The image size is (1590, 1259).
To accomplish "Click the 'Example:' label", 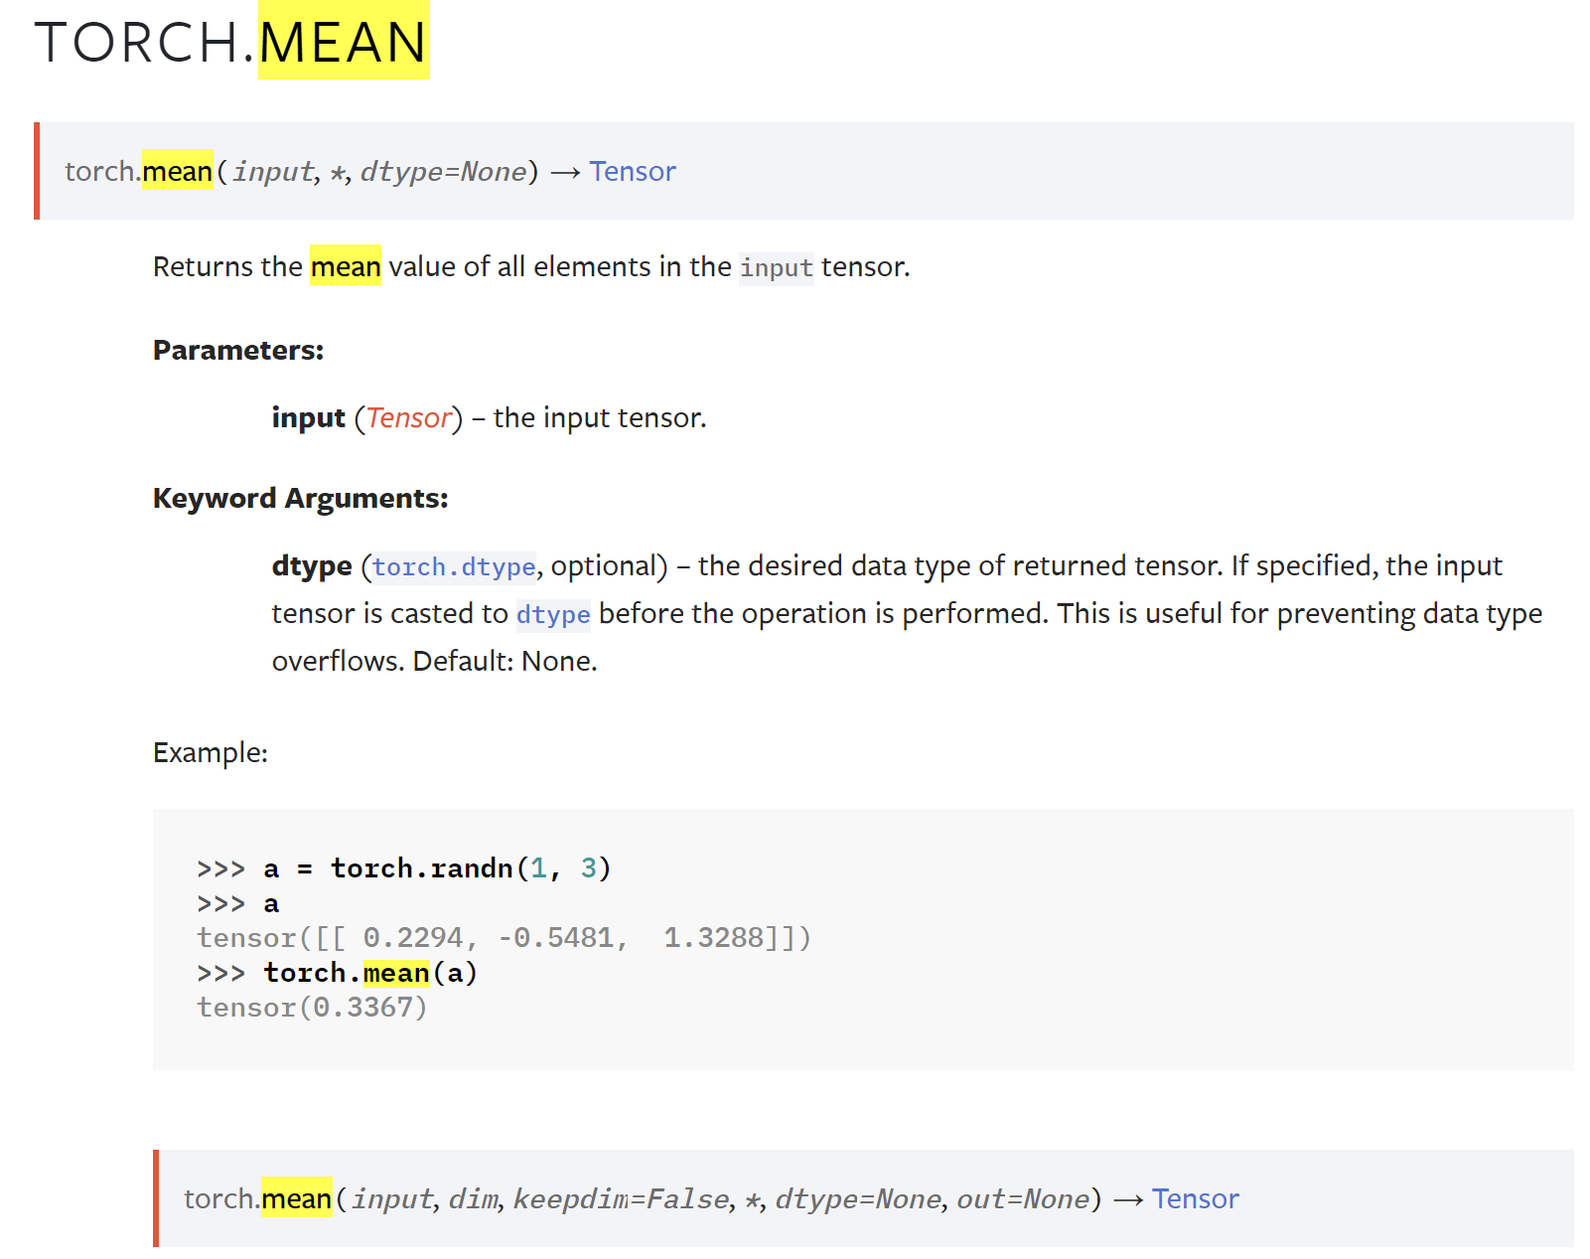I will 211,752.
